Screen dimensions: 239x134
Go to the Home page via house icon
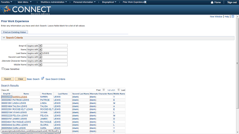click(x=212, y=2)
